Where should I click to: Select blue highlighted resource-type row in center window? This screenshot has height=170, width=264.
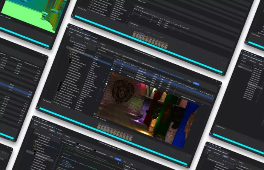102,61
